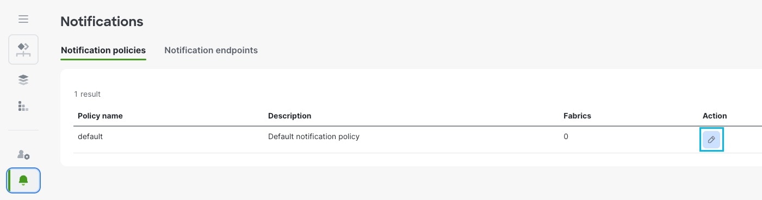The image size is (762, 200).
Task: Open the hamburger navigation menu
Action: point(23,19)
